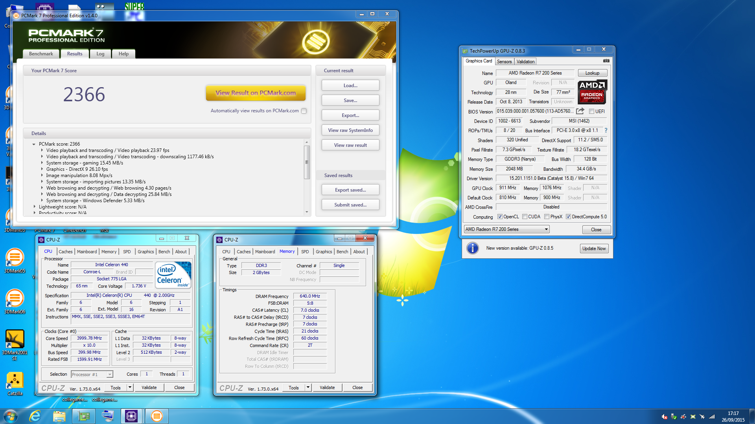Viewport: 755px width, 424px height.
Task: Collapse the PCMark score: 2366 tree node
Action: [34, 144]
